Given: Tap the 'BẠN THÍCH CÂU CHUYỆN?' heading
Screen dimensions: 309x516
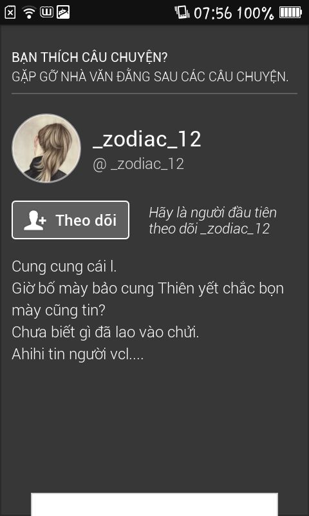Looking at the screenshot, I should [x=89, y=57].
